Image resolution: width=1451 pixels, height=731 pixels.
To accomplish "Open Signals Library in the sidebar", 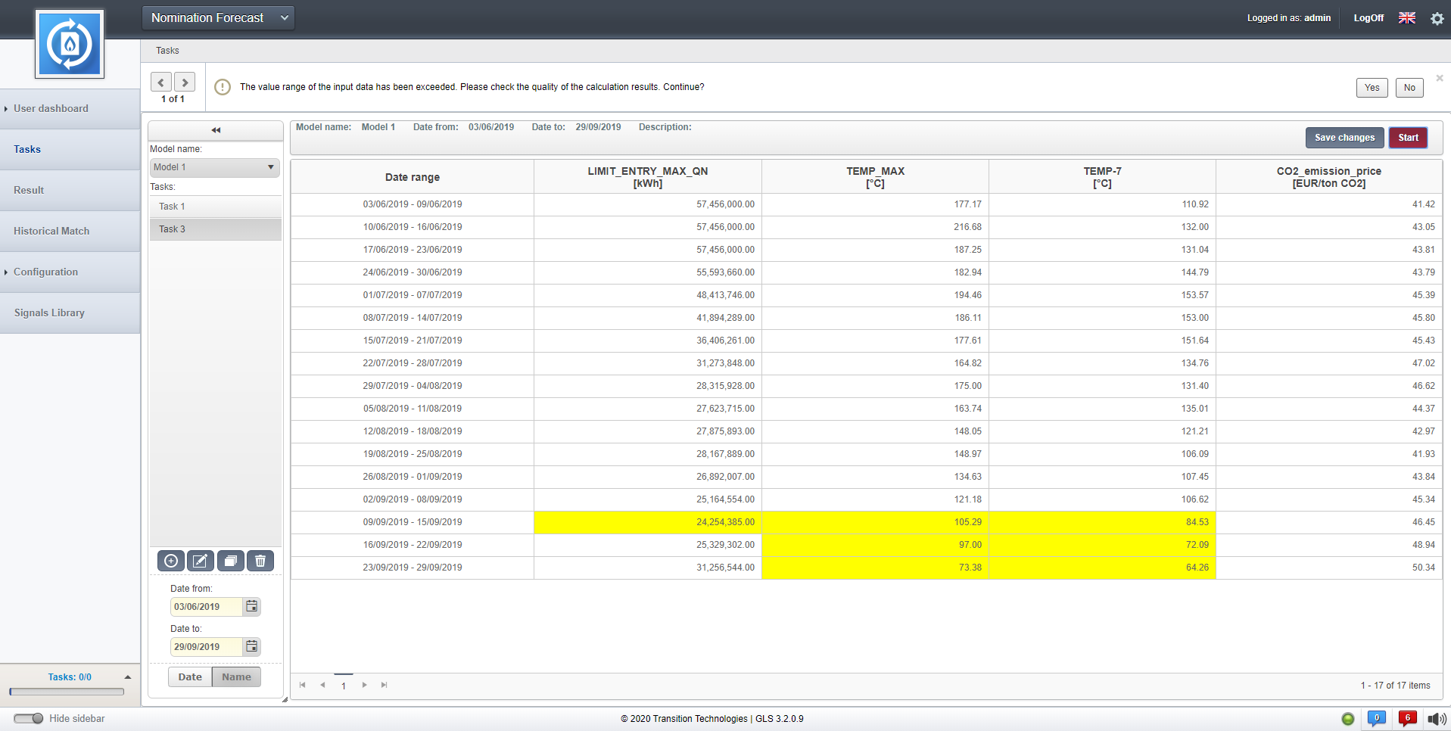I will (49, 313).
